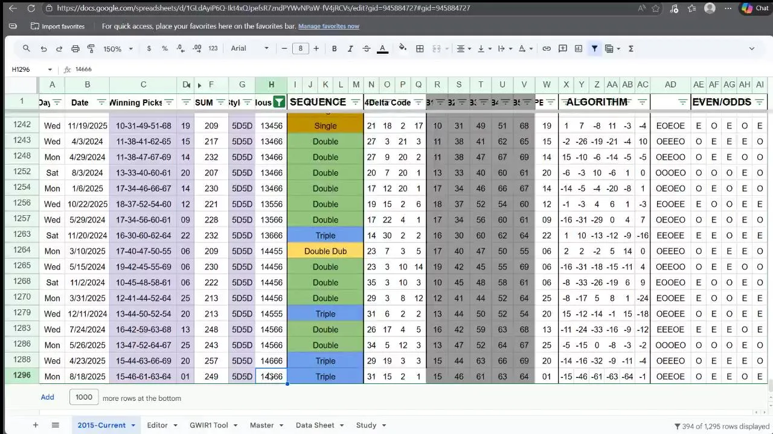Open the text color picker
773x434 pixels.
(382, 48)
